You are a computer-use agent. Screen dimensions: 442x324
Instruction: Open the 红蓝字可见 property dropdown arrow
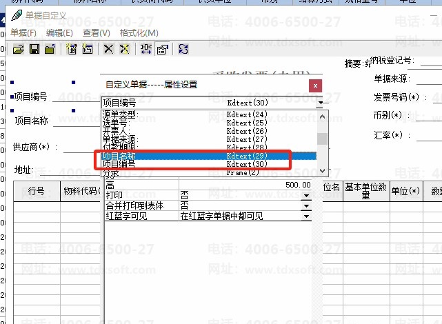(x=306, y=216)
